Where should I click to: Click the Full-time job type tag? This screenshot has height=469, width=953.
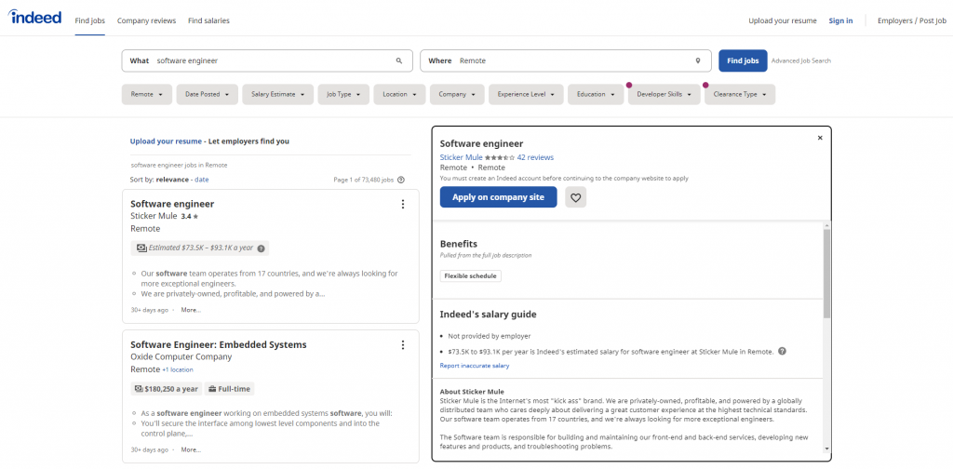[x=229, y=389]
